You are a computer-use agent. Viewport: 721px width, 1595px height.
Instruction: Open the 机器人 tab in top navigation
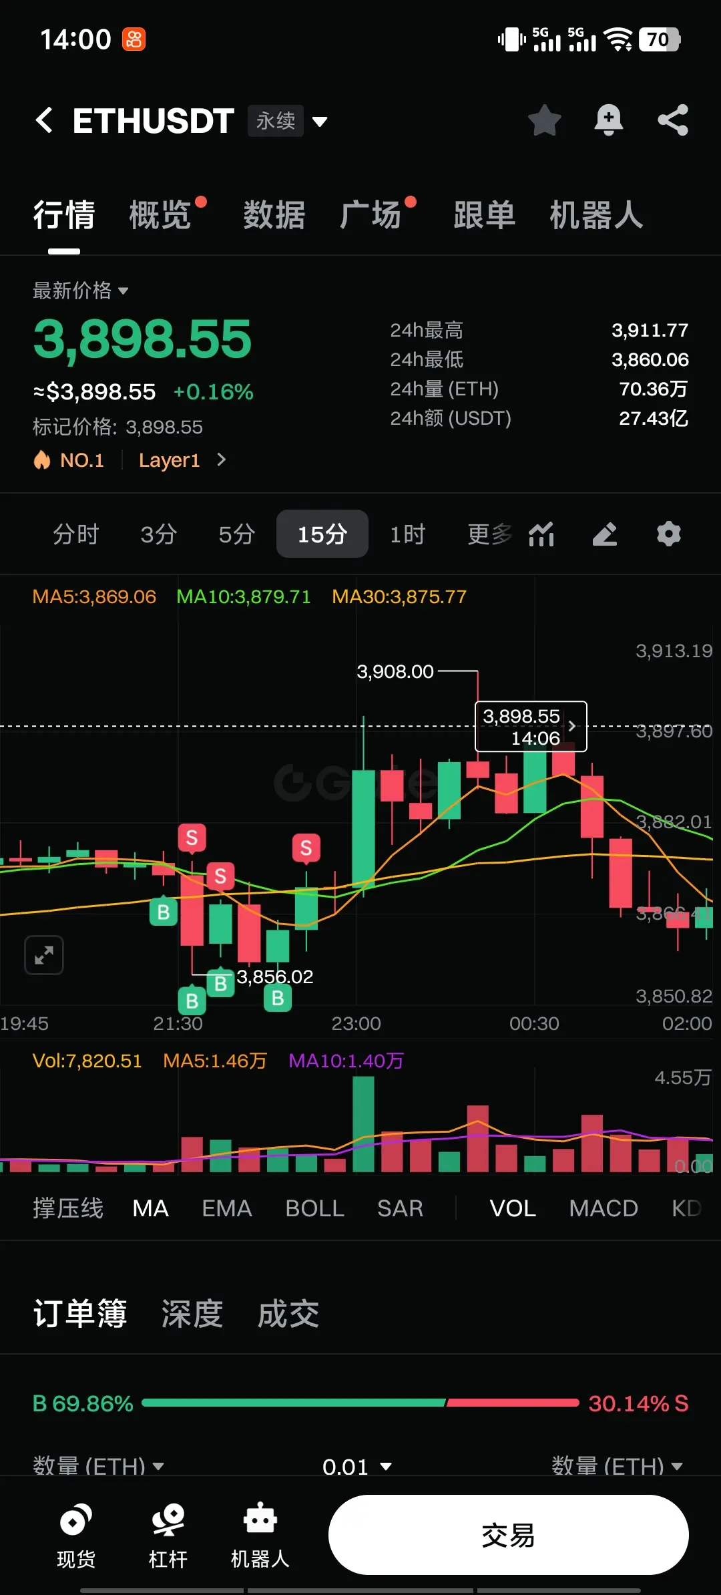pos(597,215)
